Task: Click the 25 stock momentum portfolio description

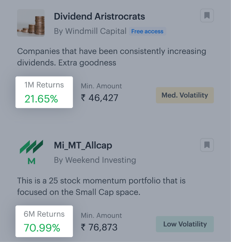Action: tap(101, 186)
